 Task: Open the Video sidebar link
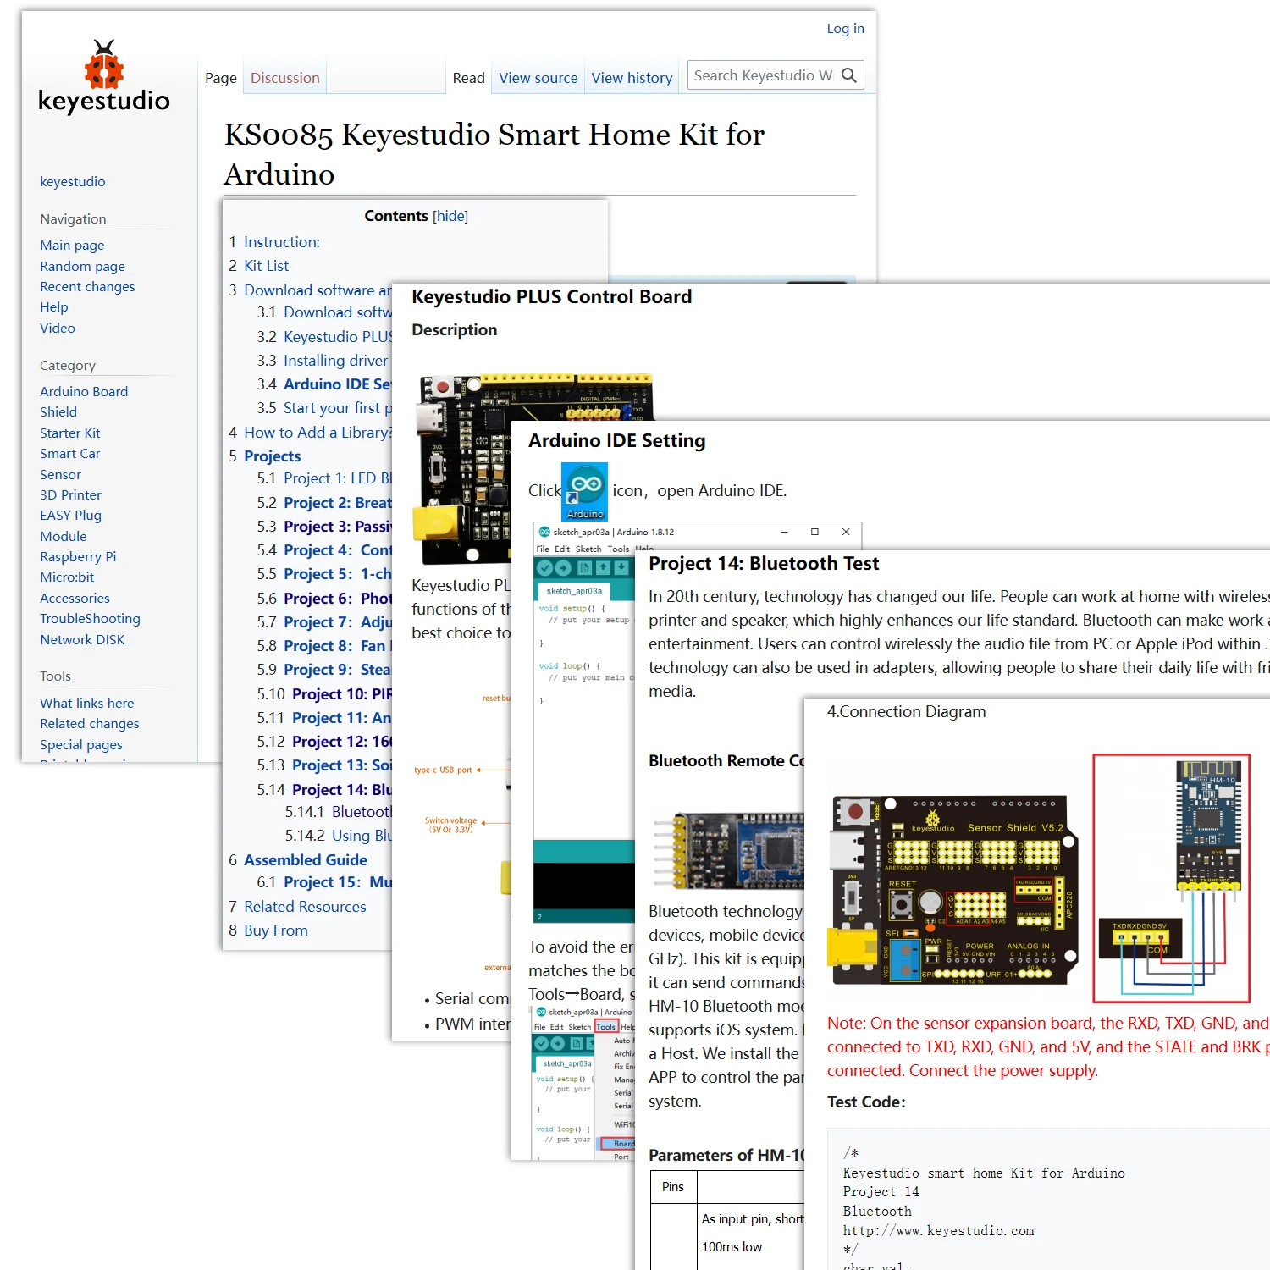(x=58, y=328)
